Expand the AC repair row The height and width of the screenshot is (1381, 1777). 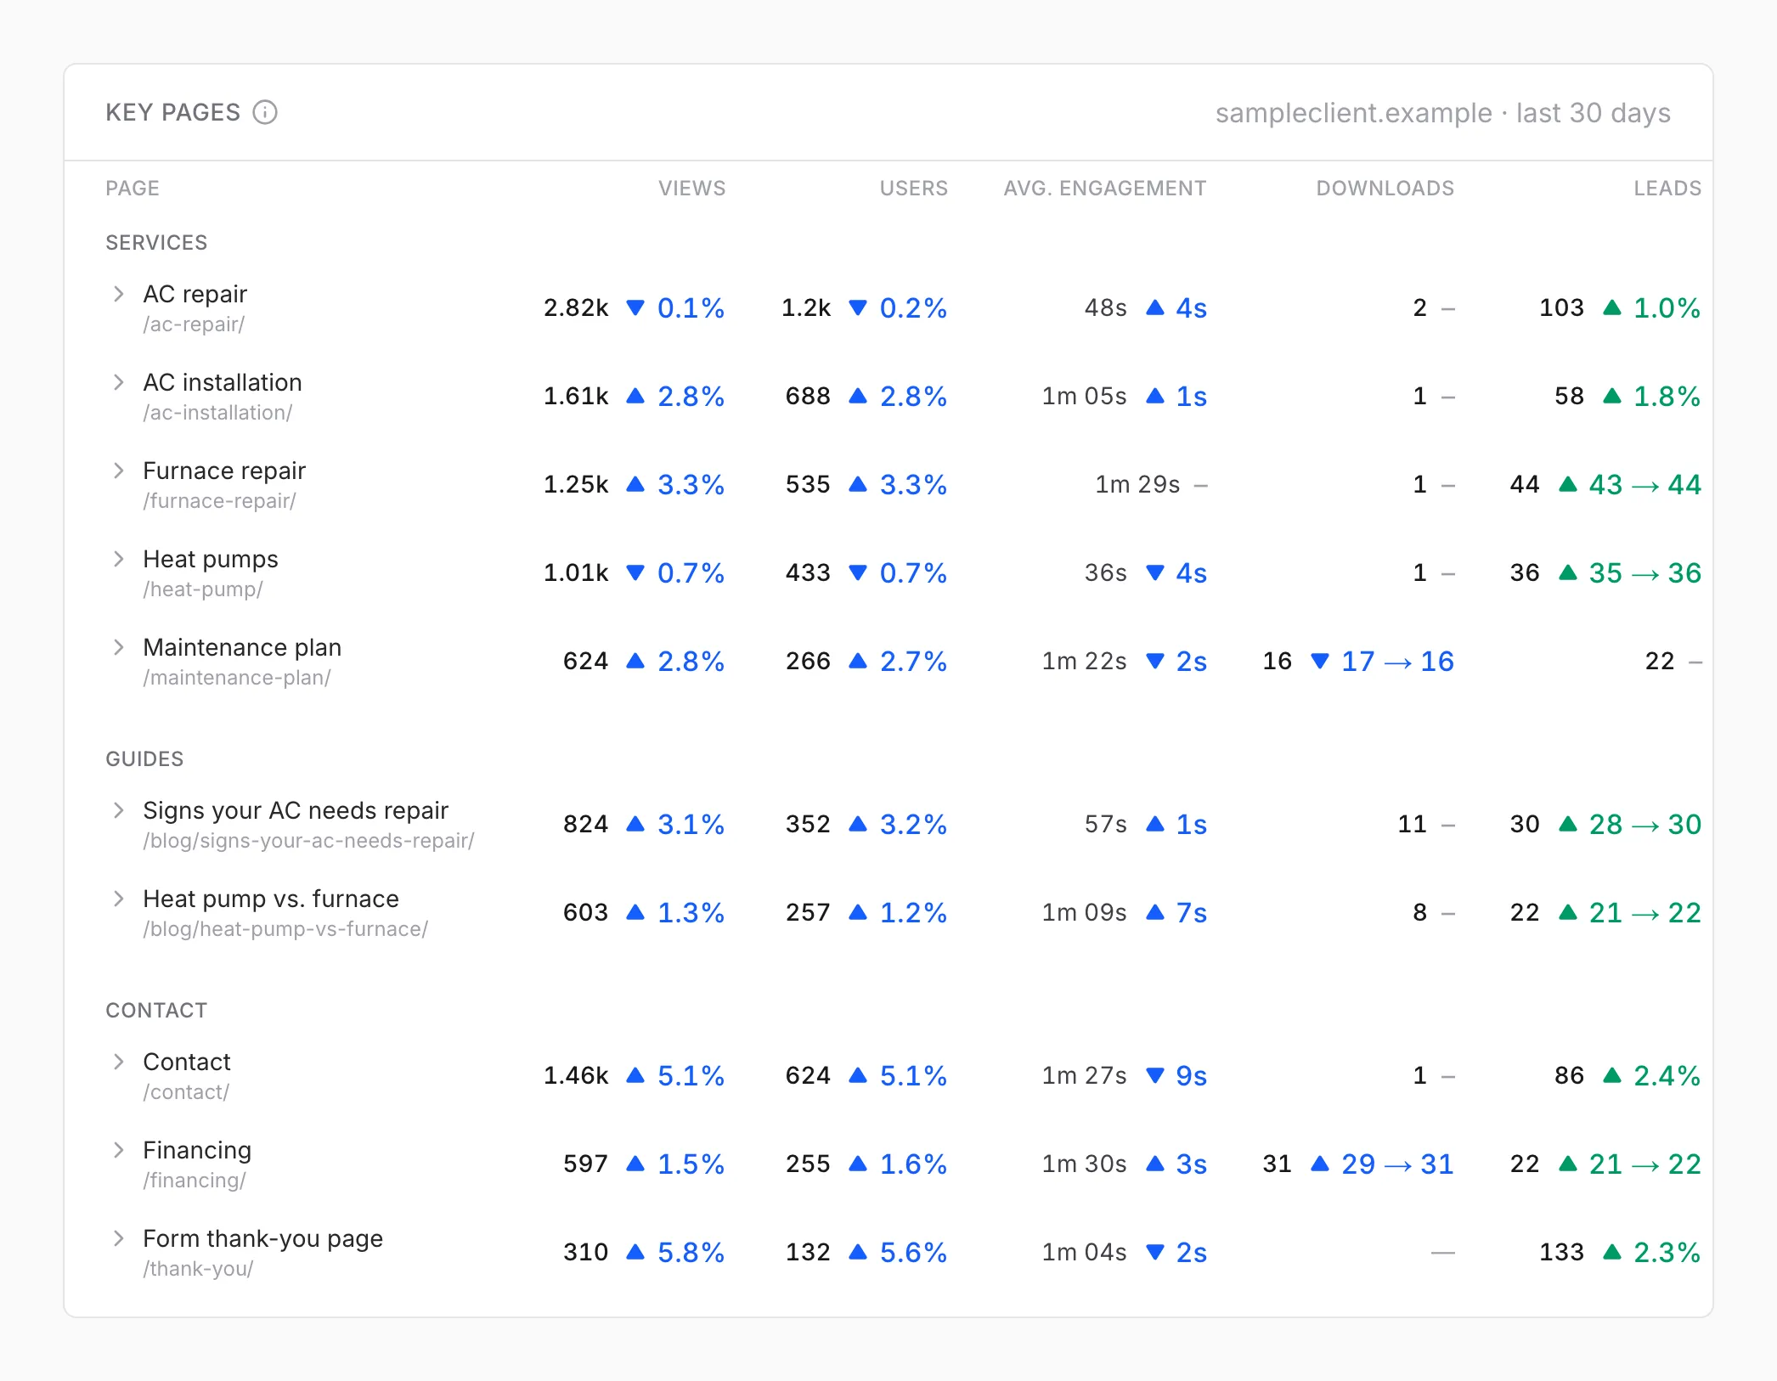coord(119,294)
